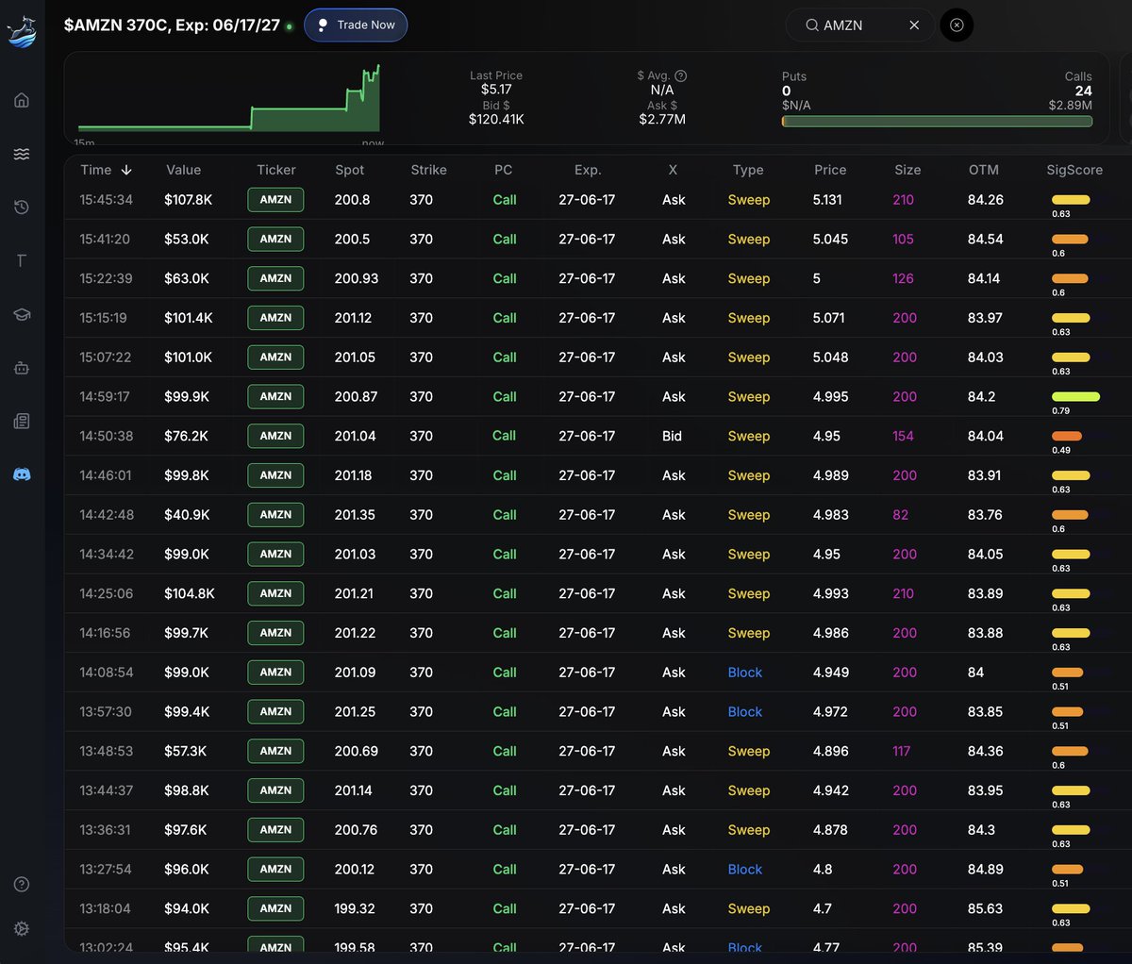Click the Size column header
The width and height of the screenshot is (1132, 964).
(907, 170)
